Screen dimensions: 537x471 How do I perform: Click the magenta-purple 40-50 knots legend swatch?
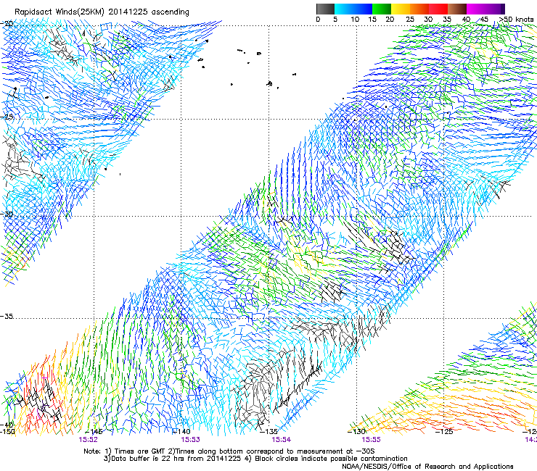pyautogui.click(x=485, y=9)
